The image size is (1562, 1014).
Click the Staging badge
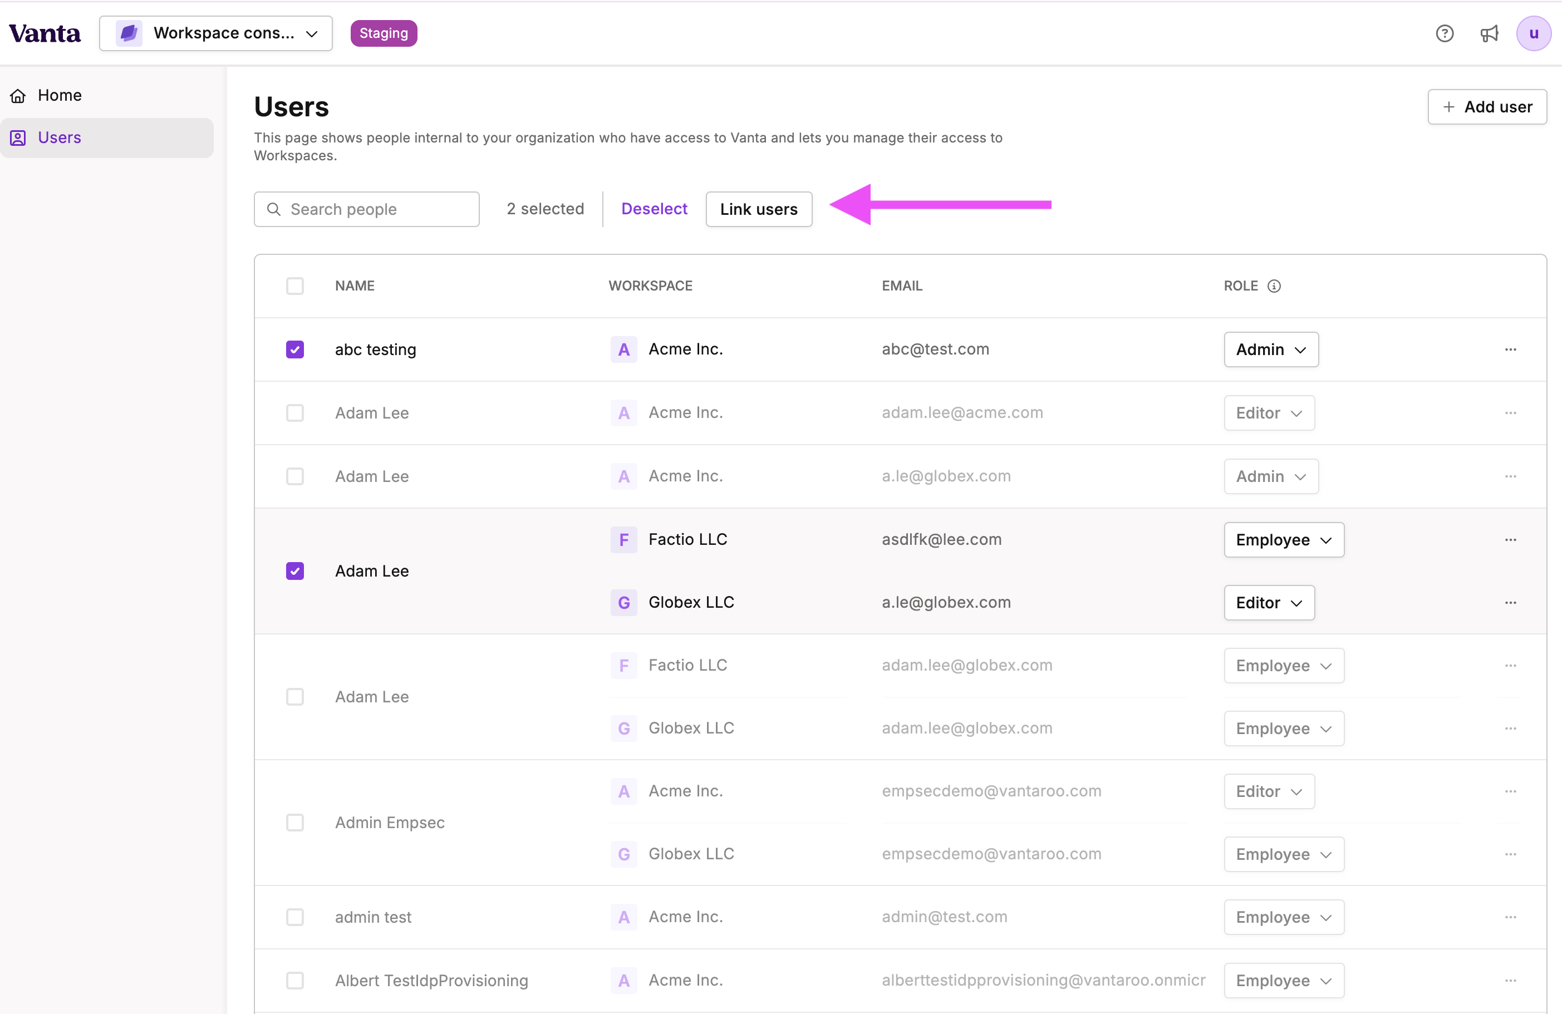click(x=384, y=33)
